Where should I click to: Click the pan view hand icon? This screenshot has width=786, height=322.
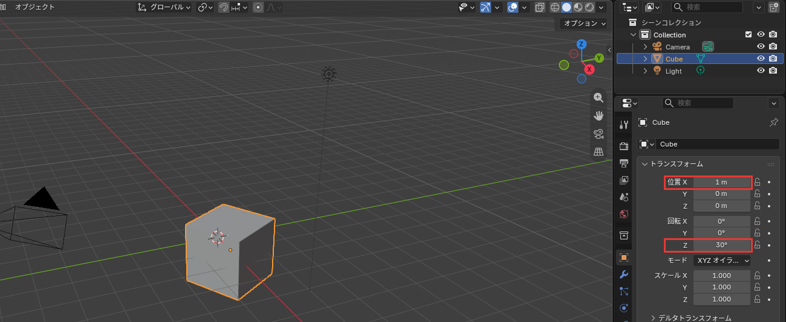[599, 116]
